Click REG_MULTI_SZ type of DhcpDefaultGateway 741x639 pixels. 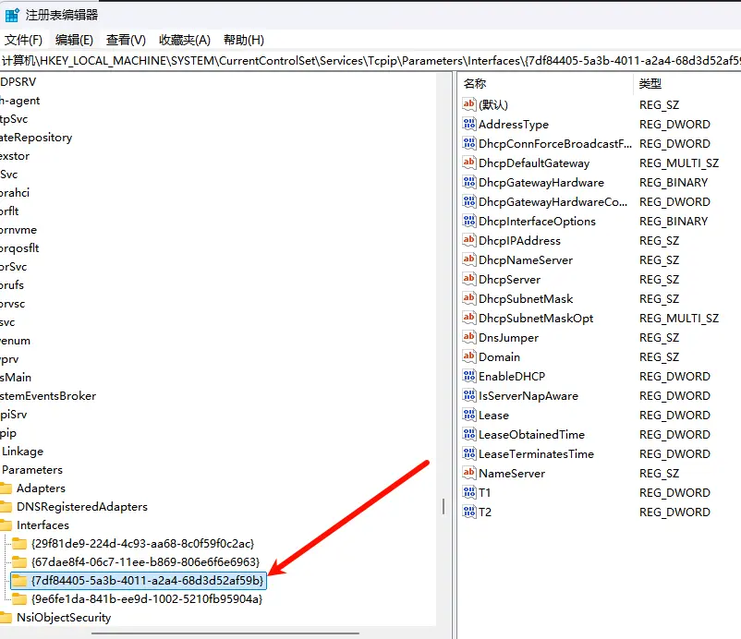click(678, 163)
